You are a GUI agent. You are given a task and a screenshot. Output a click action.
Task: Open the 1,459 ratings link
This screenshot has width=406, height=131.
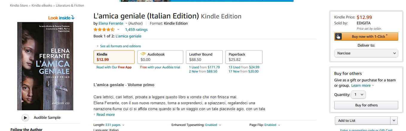pyautogui.click(x=136, y=30)
